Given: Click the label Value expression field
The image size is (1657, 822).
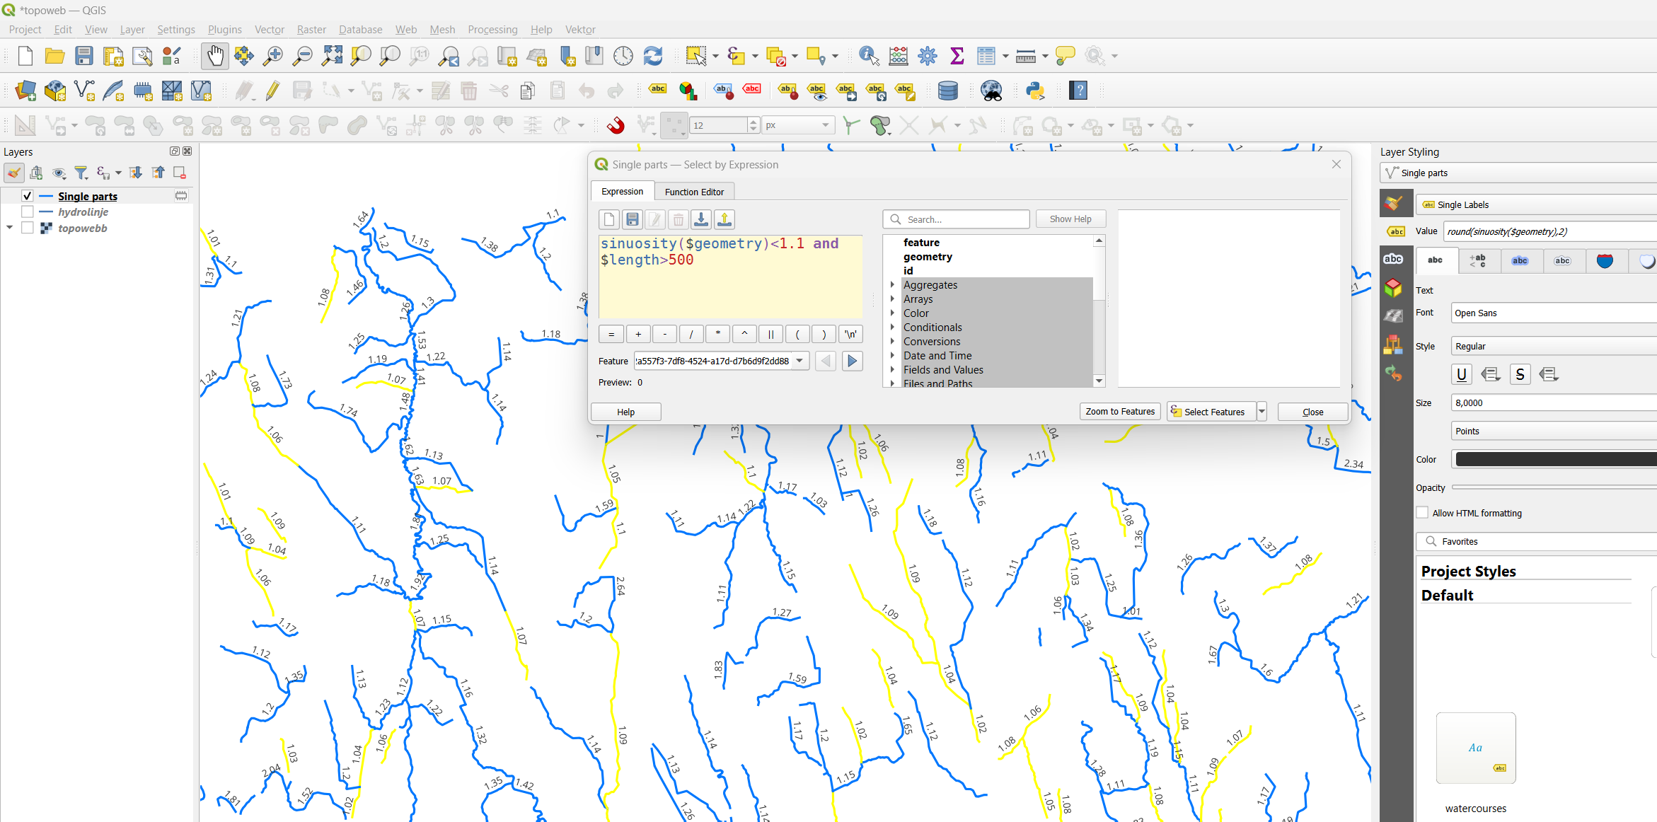Looking at the screenshot, I should pos(1549,231).
